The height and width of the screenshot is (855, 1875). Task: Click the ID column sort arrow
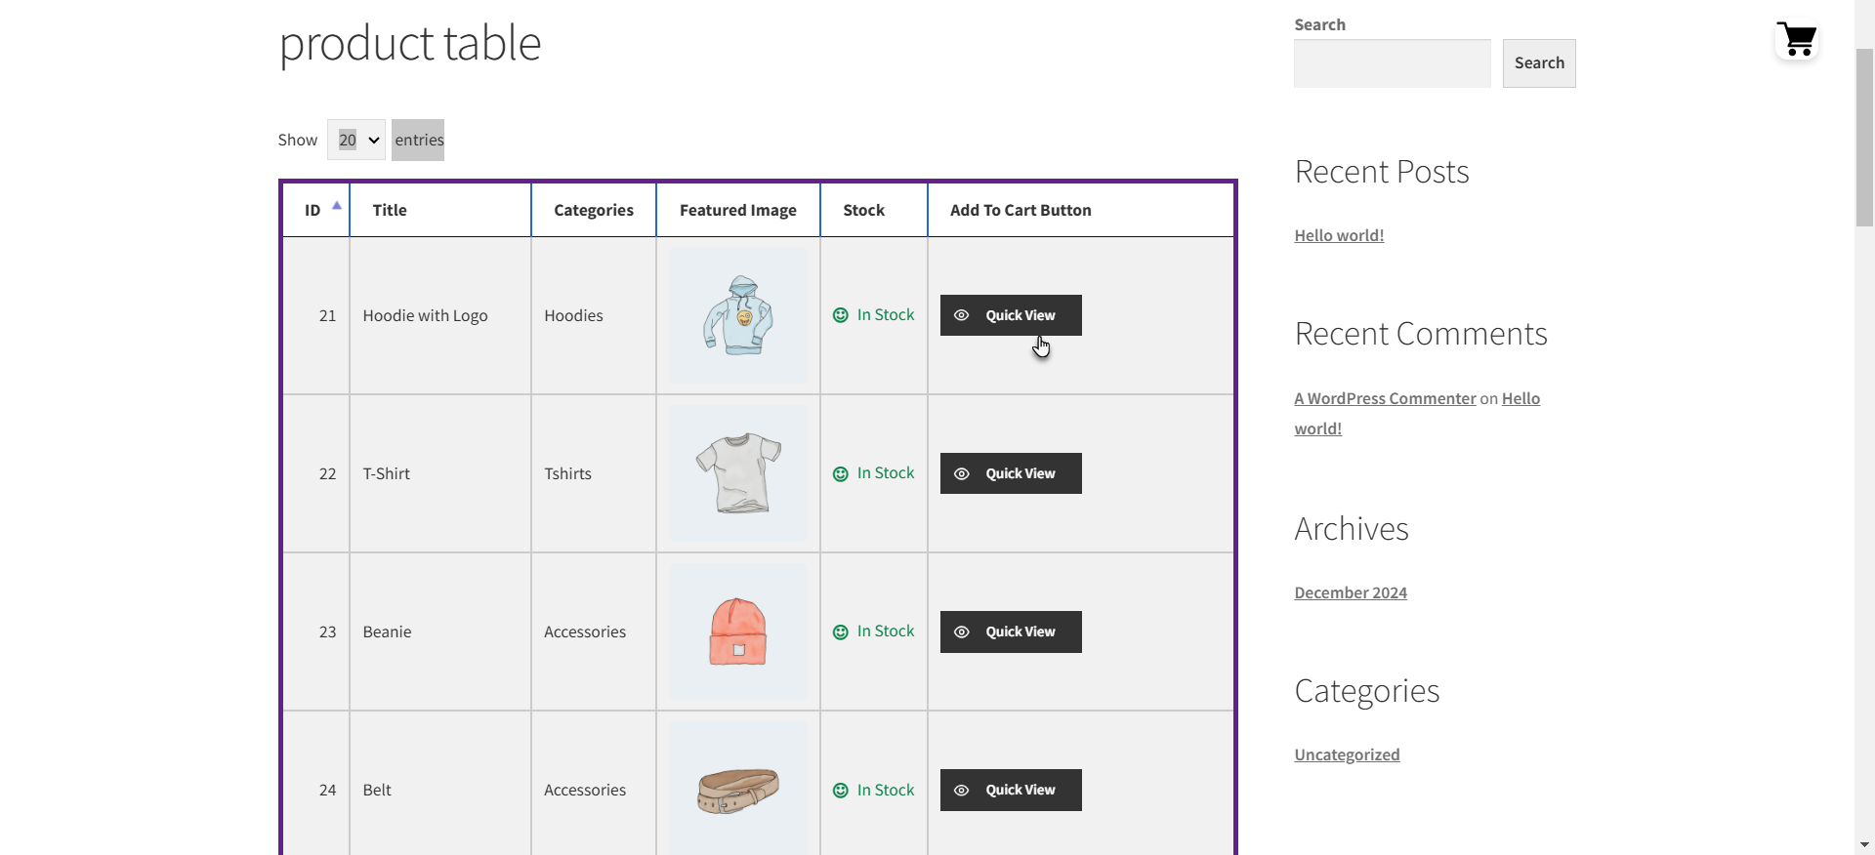pyautogui.click(x=336, y=206)
